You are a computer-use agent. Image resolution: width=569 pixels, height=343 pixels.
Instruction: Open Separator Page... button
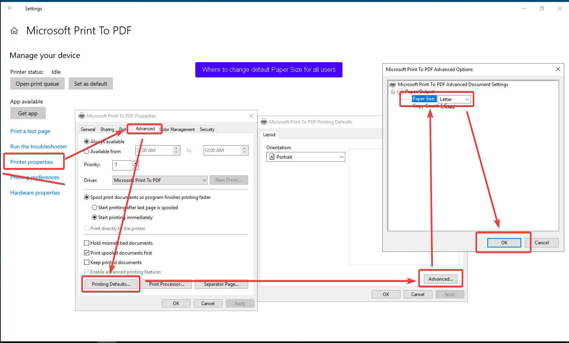coord(221,284)
